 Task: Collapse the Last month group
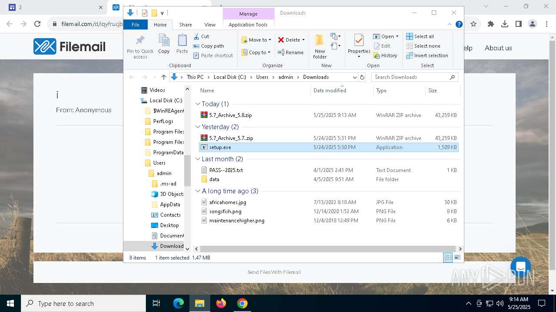[198, 159]
